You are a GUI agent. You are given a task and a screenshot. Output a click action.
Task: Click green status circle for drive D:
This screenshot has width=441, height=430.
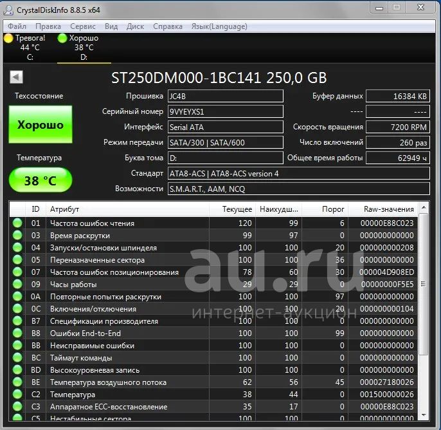click(x=62, y=38)
